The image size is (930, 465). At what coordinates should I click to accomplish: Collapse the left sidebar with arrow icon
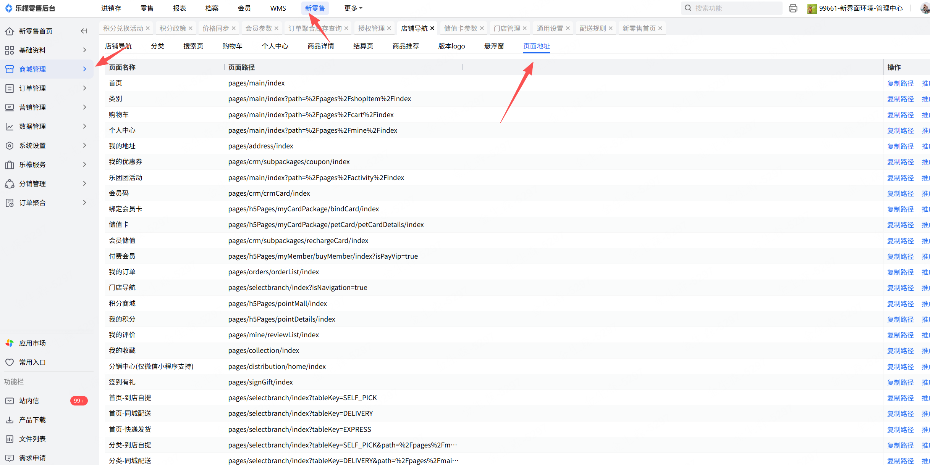(x=84, y=31)
